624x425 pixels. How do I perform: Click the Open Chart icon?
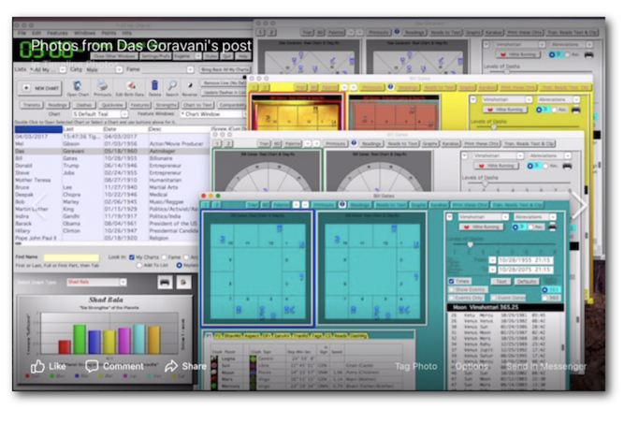tap(79, 86)
